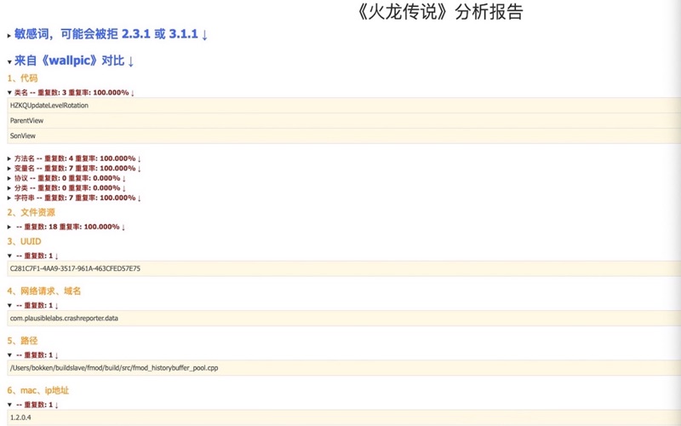This screenshot has height=426, width=681.
Task: Expand 字符串 重复数: 7 row
Action: tap(74, 198)
